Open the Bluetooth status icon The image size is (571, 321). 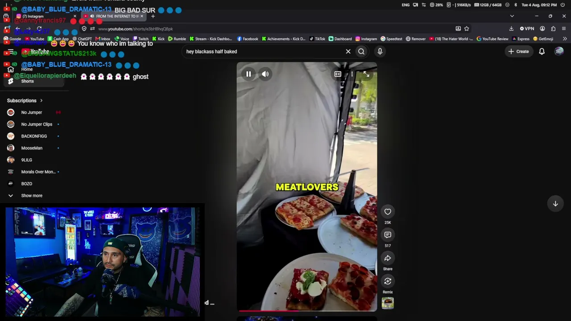[515, 5]
